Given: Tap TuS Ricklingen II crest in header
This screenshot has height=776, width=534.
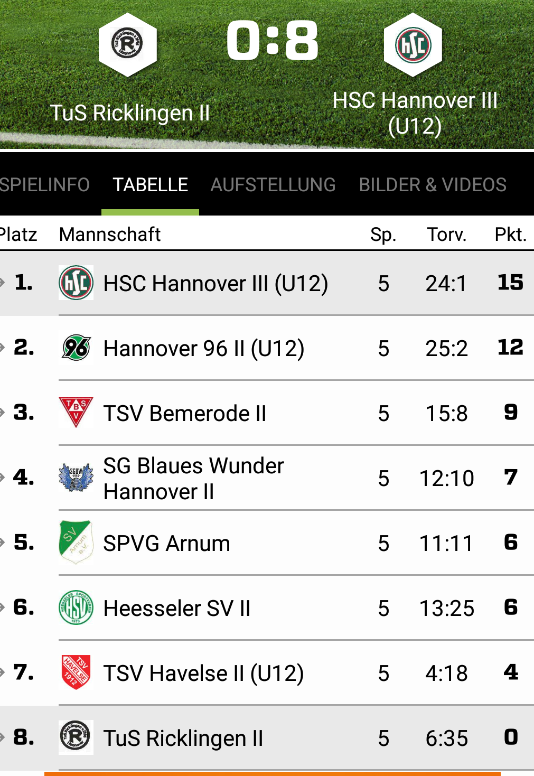Looking at the screenshot, I should [x=127, y=45].
